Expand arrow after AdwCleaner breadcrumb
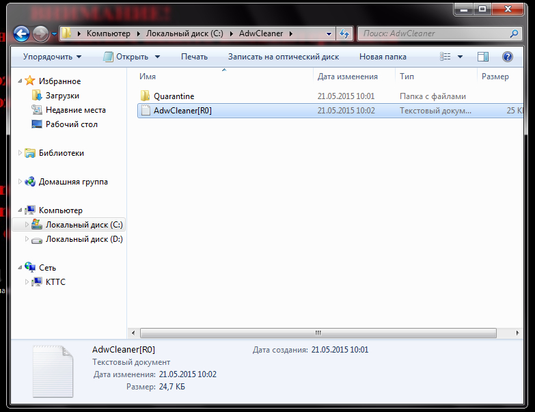 [x=290, y=33]
